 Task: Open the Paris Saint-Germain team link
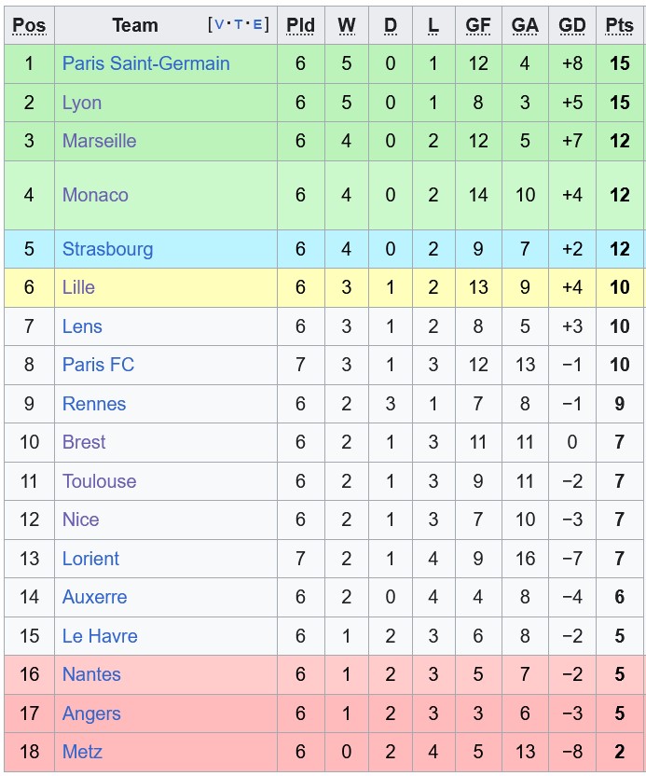pyautogui.click(x=145, y=63)
